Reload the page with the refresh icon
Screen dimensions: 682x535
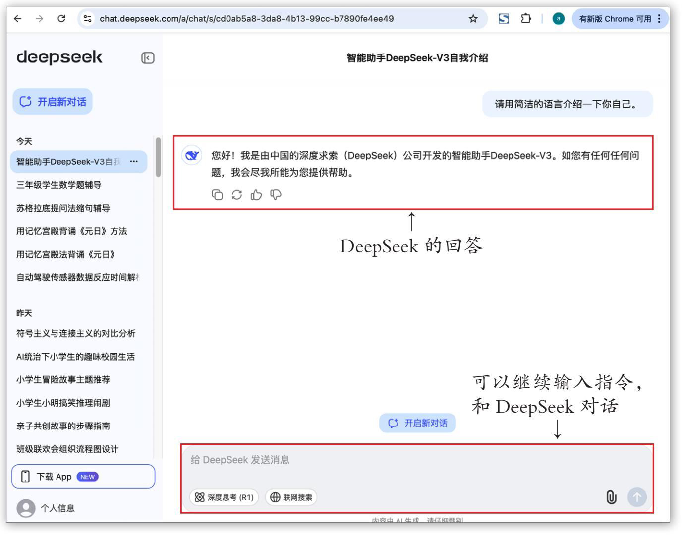click(x=61, y=19)
